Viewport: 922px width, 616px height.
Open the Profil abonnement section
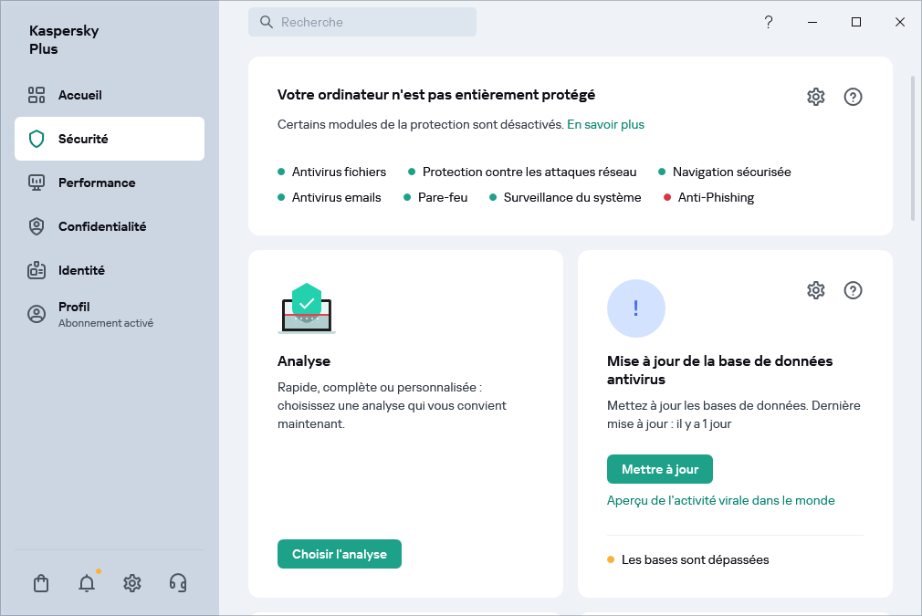tap(73, 313)
